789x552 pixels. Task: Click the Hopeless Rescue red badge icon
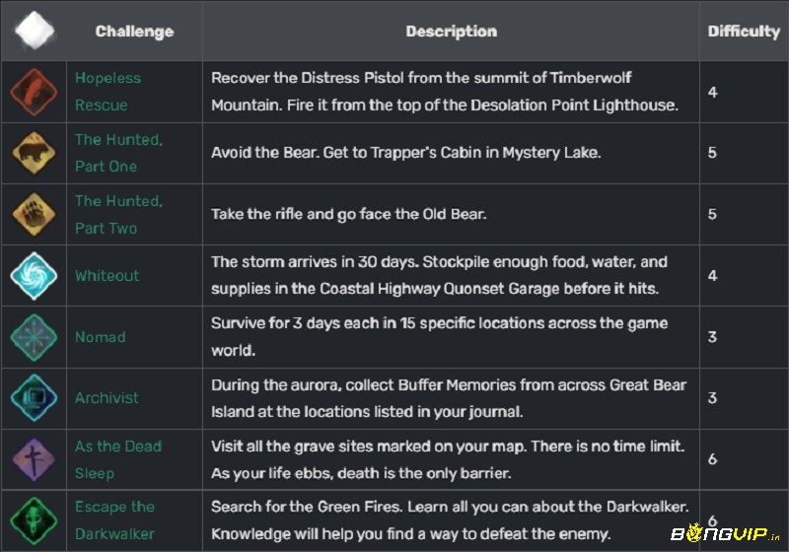pyautogui.click(x=34, y=92)
